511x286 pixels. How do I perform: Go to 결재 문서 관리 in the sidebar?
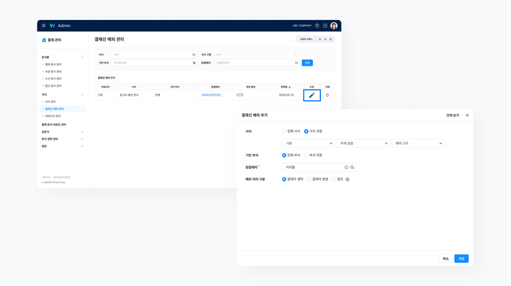(x=53, y=64)
